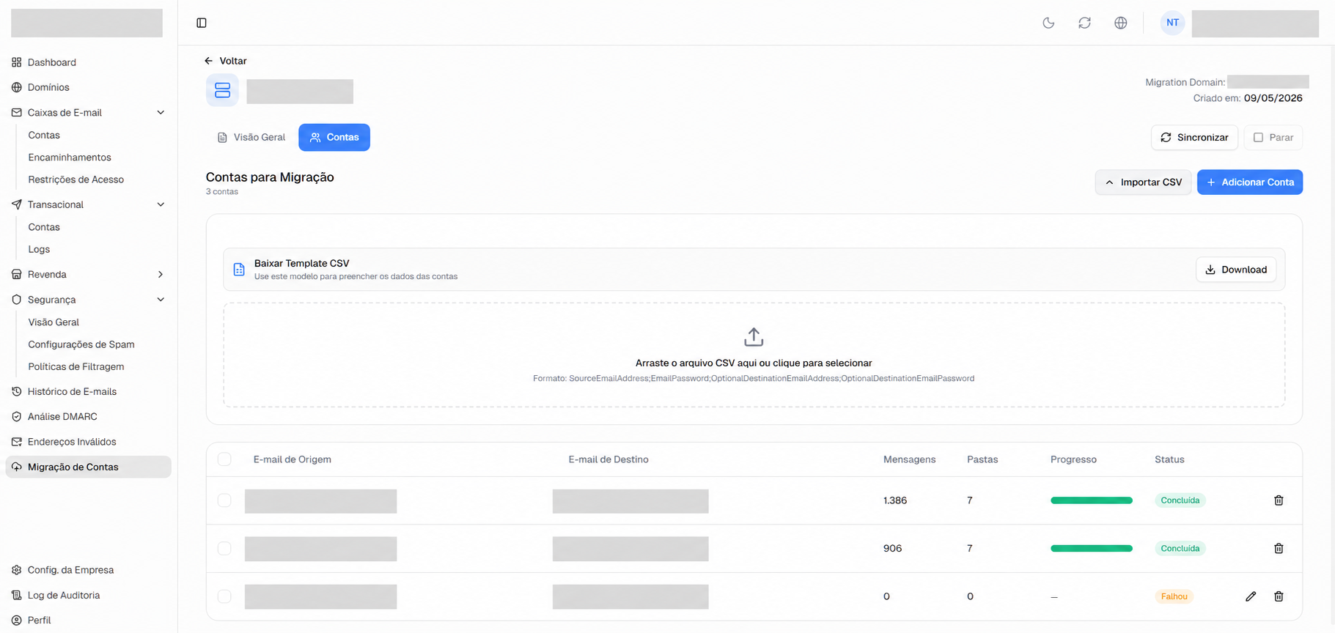Screen dimensions: 1335x633
Task: Click the server icon beside migration name
Action: [222, 90]
